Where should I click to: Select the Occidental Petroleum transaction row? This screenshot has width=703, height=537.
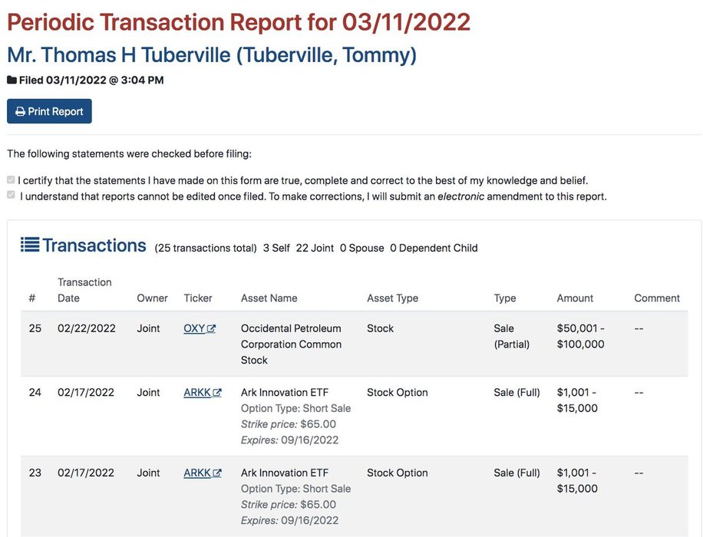[x=355, y=344]
